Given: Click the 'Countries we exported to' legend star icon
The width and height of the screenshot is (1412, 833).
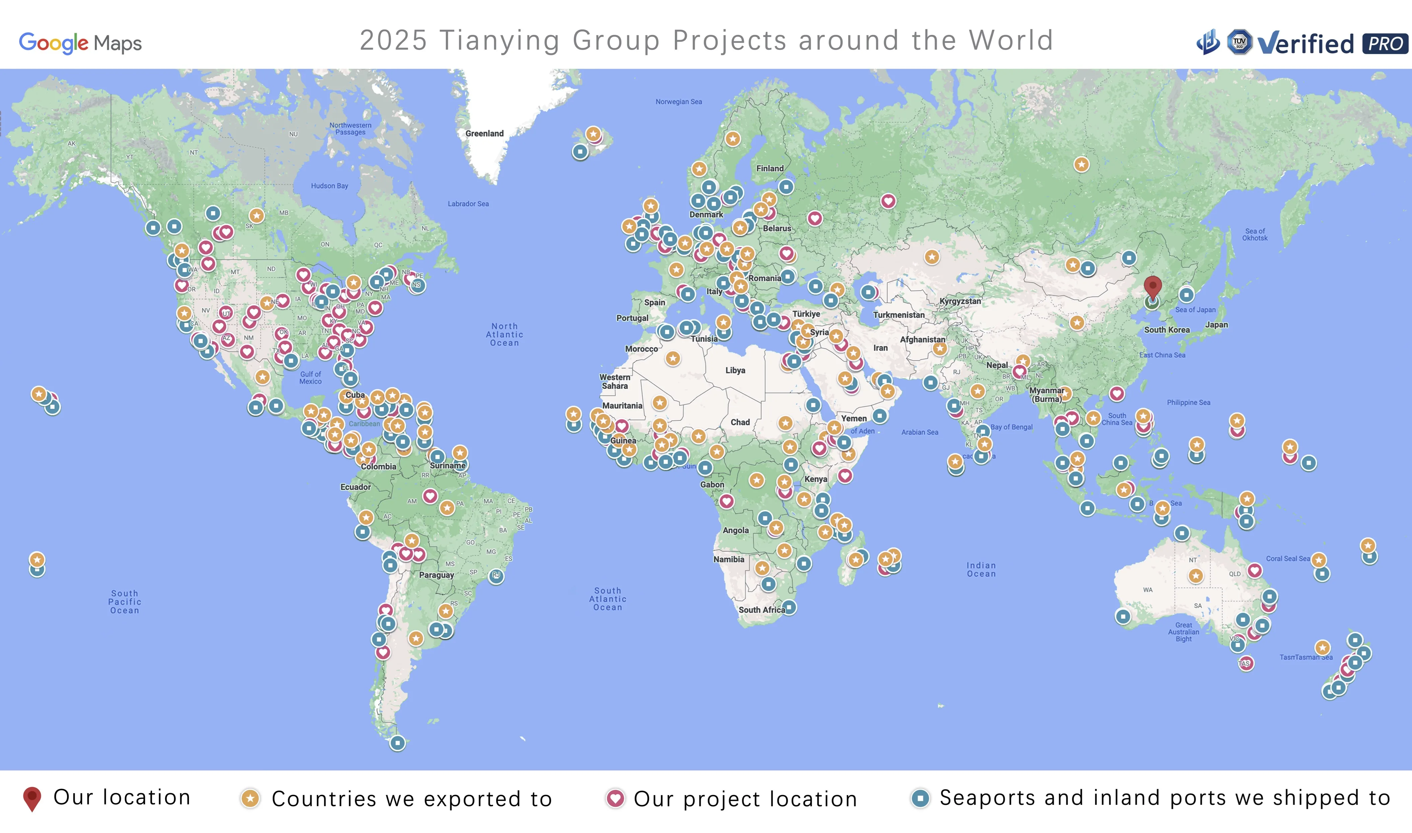Looking at the screenshot, I should (250, 798).
